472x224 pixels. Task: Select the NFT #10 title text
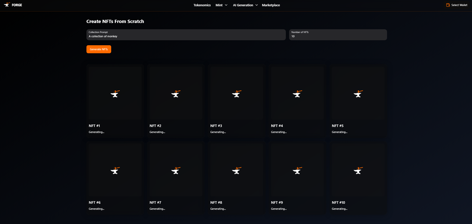pos(338,202)
